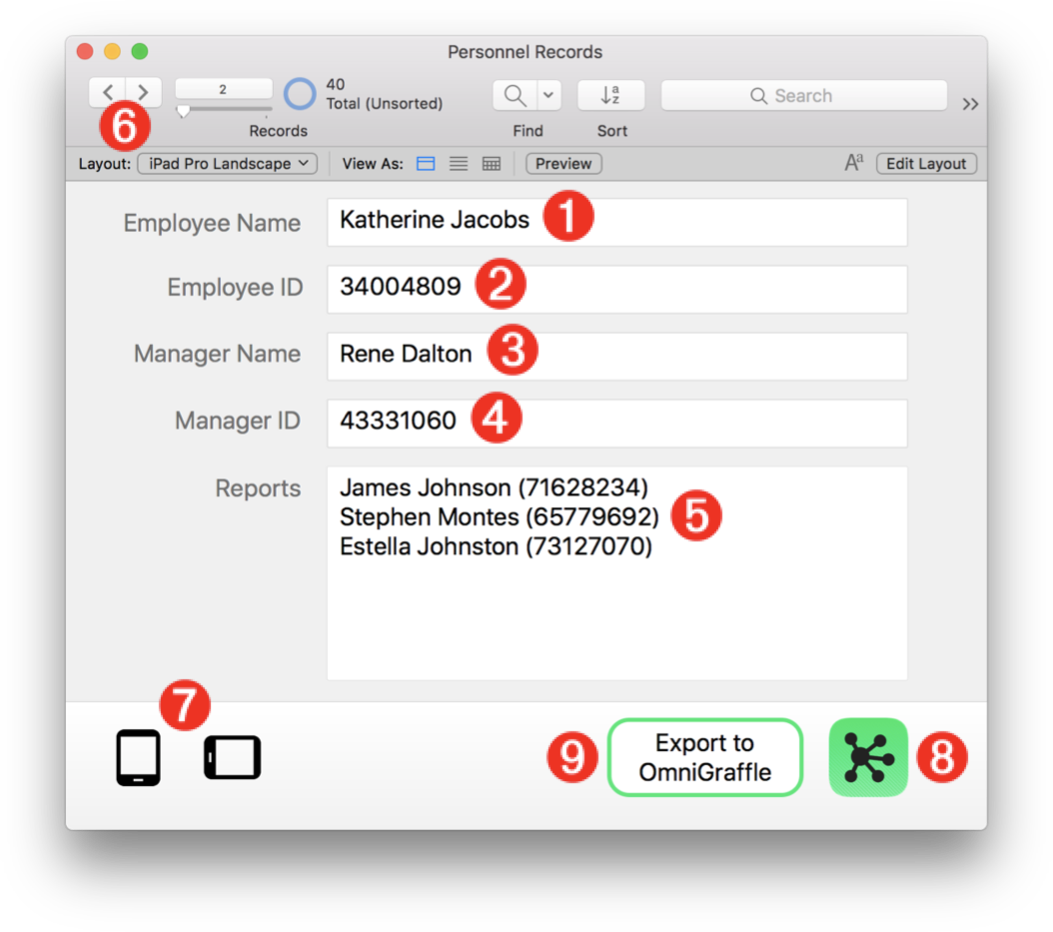Select View As Table

pos(492,164)
